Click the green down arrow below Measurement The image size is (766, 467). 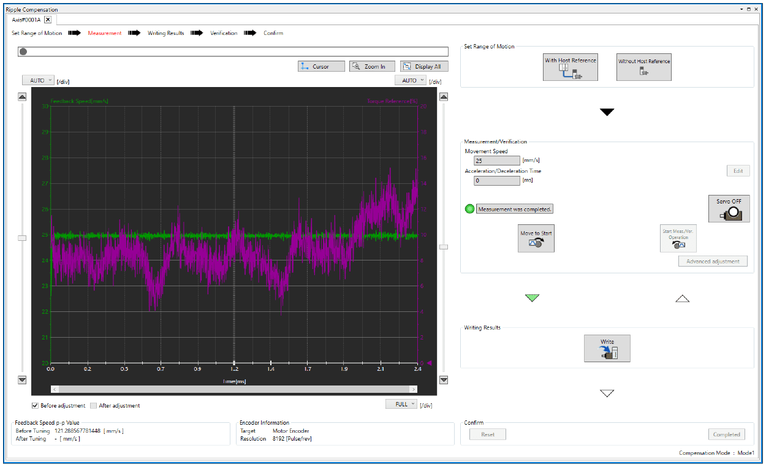(x=532, y=298)
